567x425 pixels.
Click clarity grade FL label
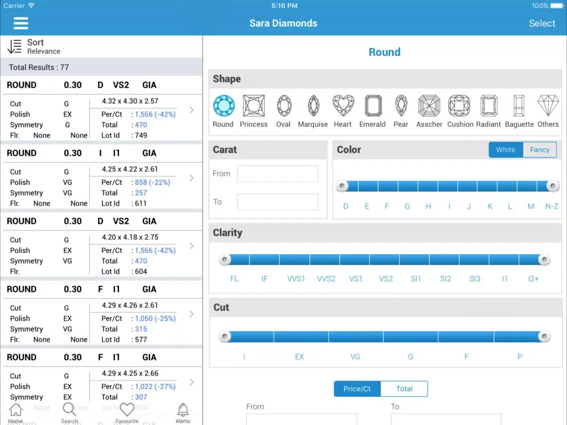pos(234,279)
